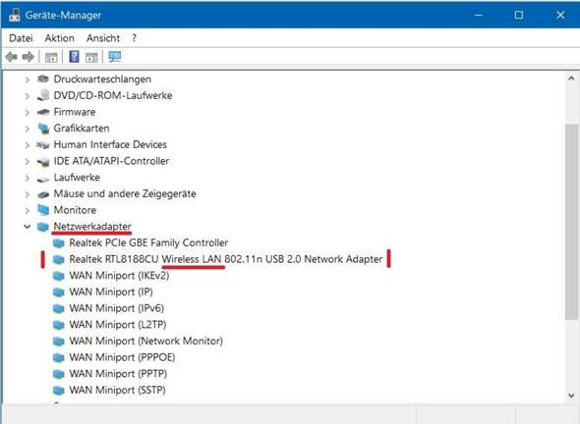Screen dimensions: 580x424
Task: Click the scrollbar up arrow
Action: pyautogui.click(x=571, y=79)
